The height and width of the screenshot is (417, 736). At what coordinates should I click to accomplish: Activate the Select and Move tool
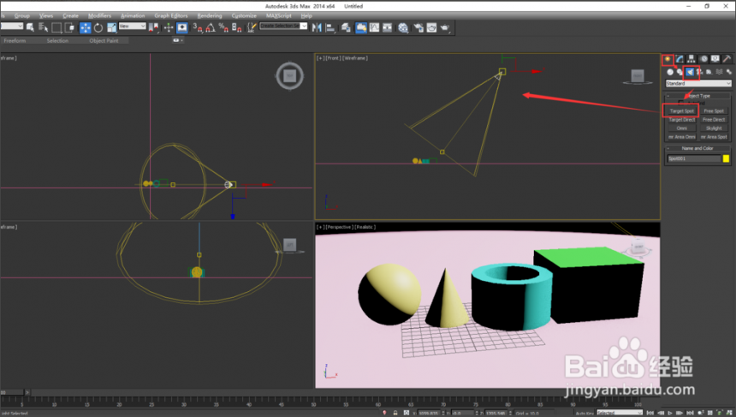[x=85, y=27]
